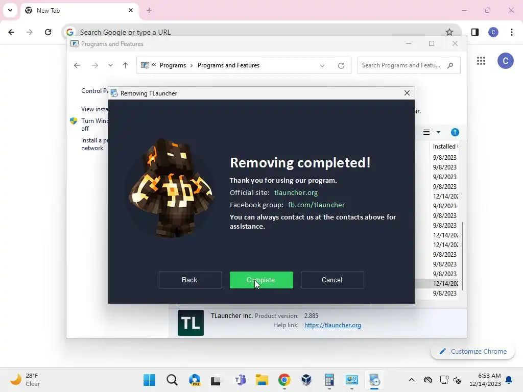This screenshot has height=392, width=523.
Task: Open the clock showing 6:53 AM
Action: tap(485, 380)
